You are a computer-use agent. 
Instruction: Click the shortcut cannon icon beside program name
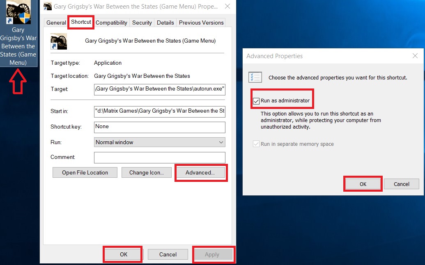pyautogui.click(x=59, y=41)
